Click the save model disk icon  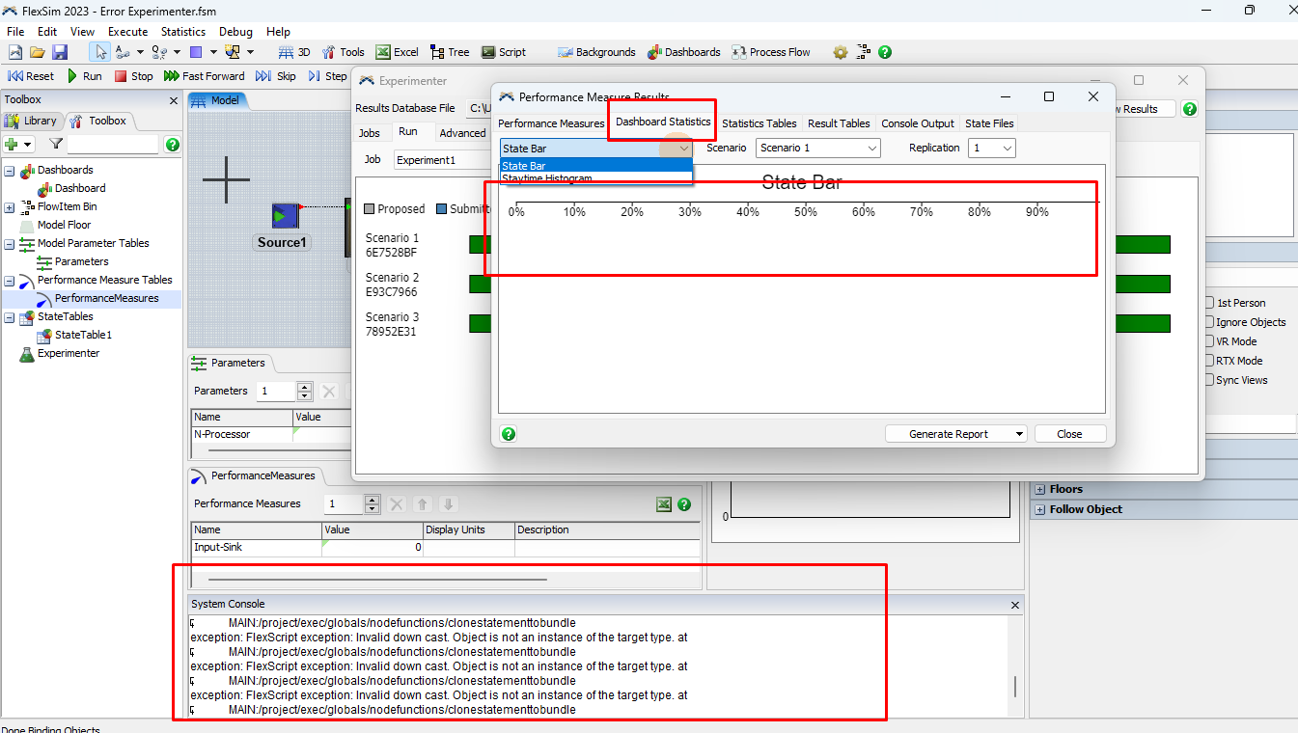point(60,52)
